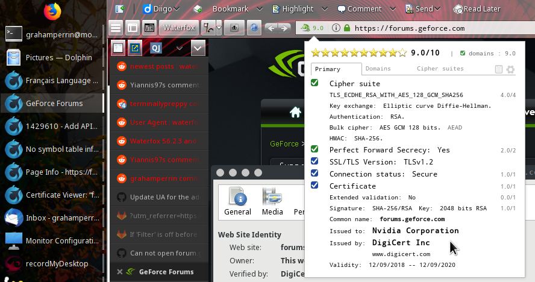Click the Cipher suite green check mark
This screenshot has width=535, height=282.
(x=314, y=83)
